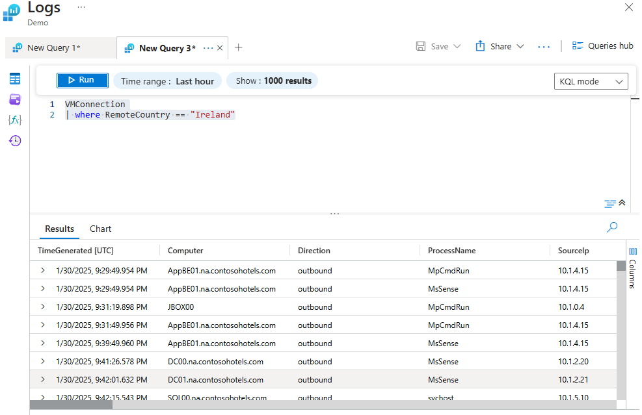Close the Logs pane with X
The height and width of the screenshot is (415, 642).
pyautogui.click(x=629, y=7)
